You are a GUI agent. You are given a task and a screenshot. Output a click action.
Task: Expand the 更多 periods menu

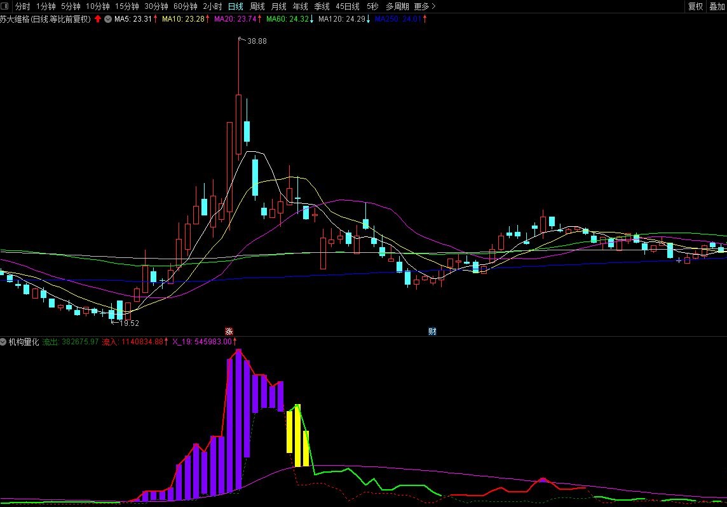coord(425,6)
